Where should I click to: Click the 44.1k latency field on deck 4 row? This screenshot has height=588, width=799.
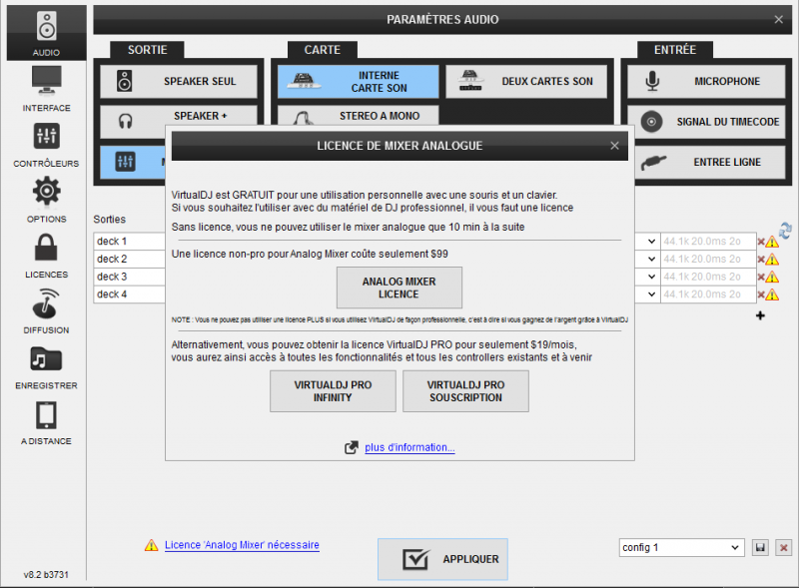click(708, 294)
